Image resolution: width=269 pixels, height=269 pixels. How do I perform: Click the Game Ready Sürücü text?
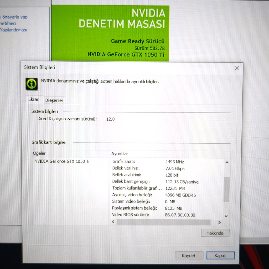point(138,41)
